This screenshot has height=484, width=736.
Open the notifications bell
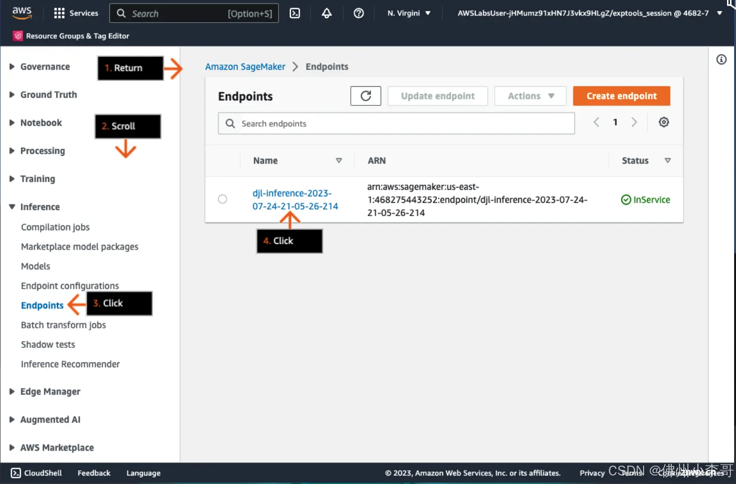[327, 13]
